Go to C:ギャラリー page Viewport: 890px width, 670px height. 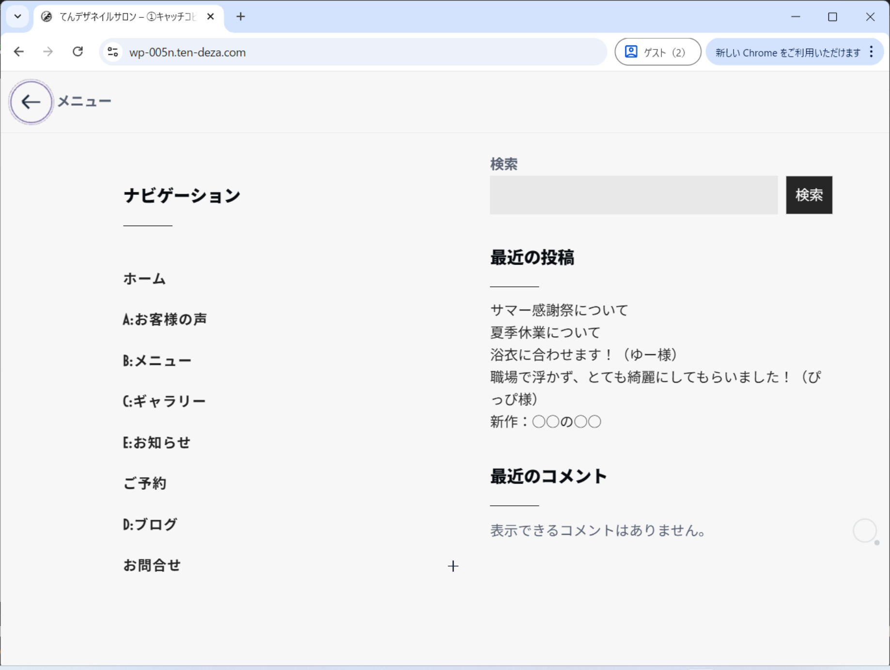point(164,402)
